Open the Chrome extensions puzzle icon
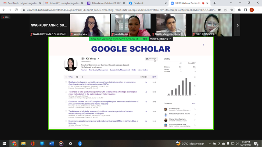The image size is (262, 147). tap(239, 10)
